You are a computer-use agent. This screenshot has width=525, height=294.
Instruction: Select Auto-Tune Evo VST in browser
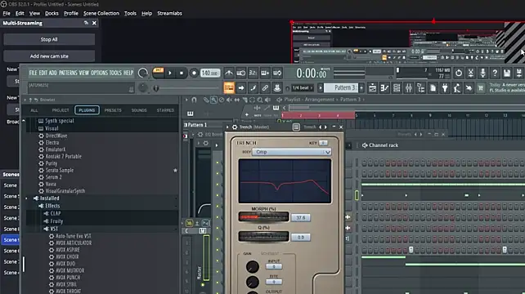click(73, 236)
